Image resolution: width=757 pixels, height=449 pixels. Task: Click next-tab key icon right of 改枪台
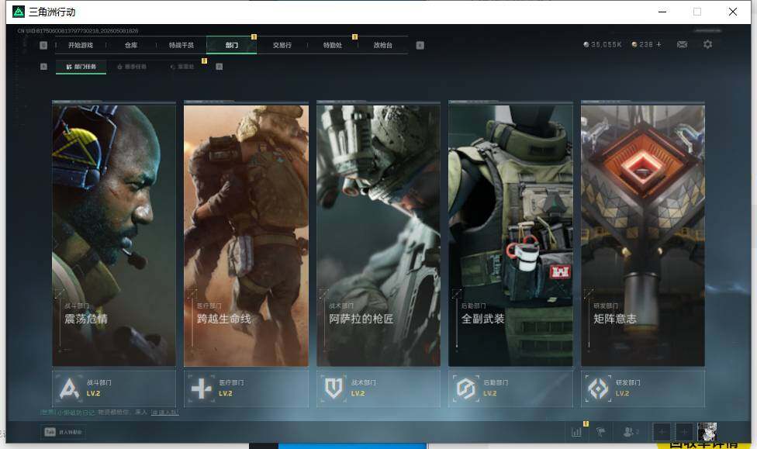click(x=420, y=45)
